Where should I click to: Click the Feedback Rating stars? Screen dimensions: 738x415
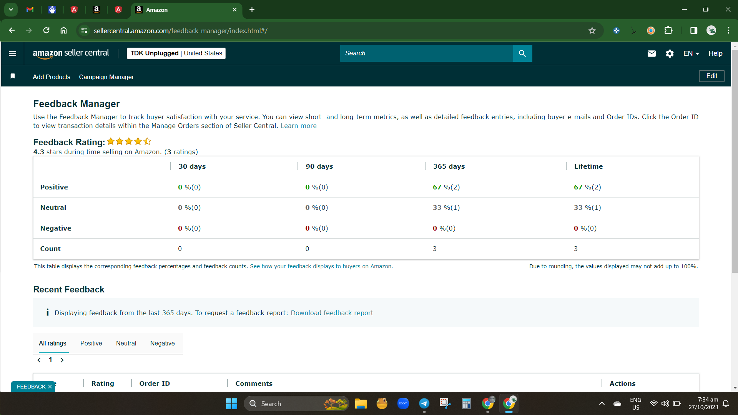point(129,141)
